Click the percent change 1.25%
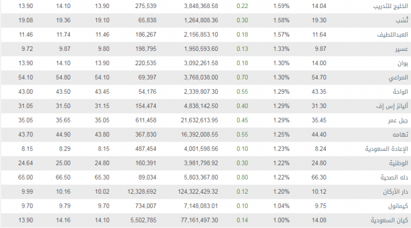411x228 pixels. point(281,134)
